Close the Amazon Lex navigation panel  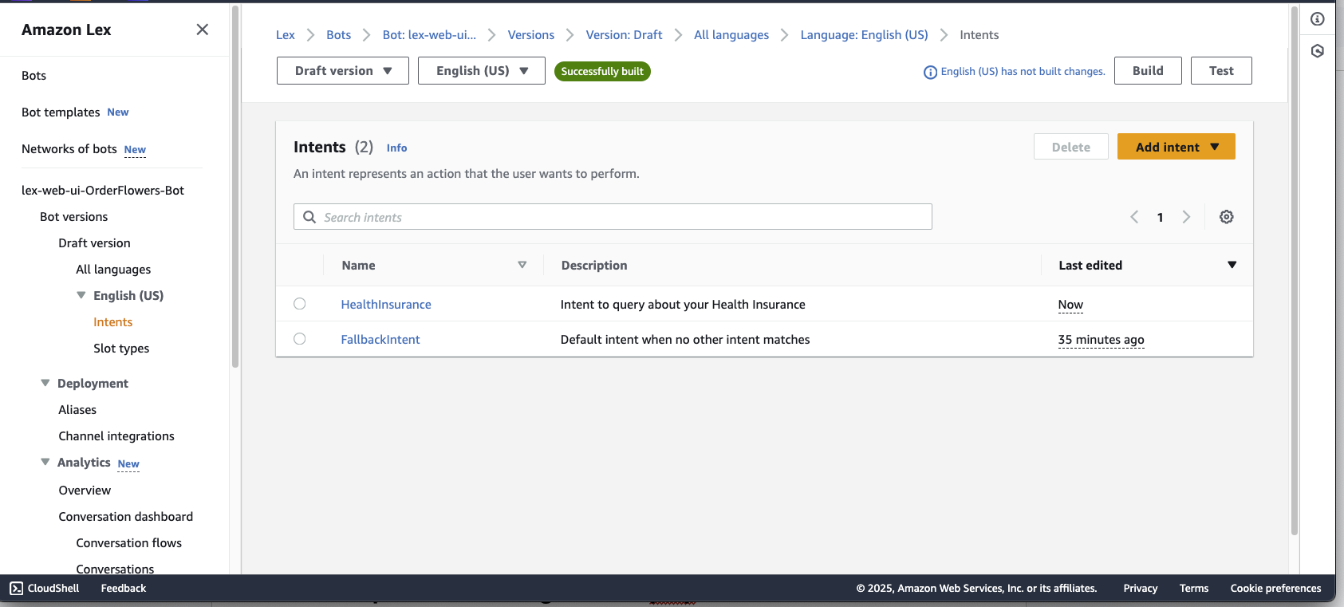point(203,30)
